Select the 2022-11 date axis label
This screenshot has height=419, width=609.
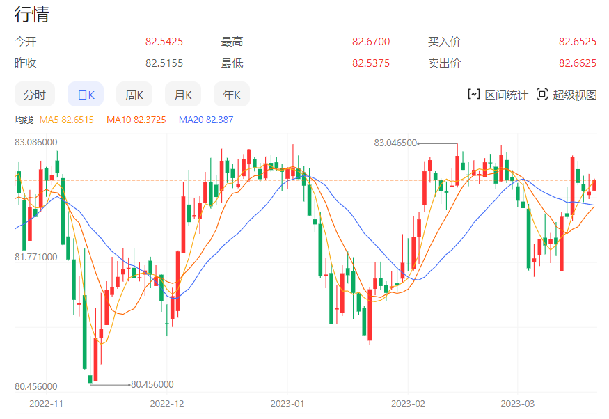coord(46,404)
